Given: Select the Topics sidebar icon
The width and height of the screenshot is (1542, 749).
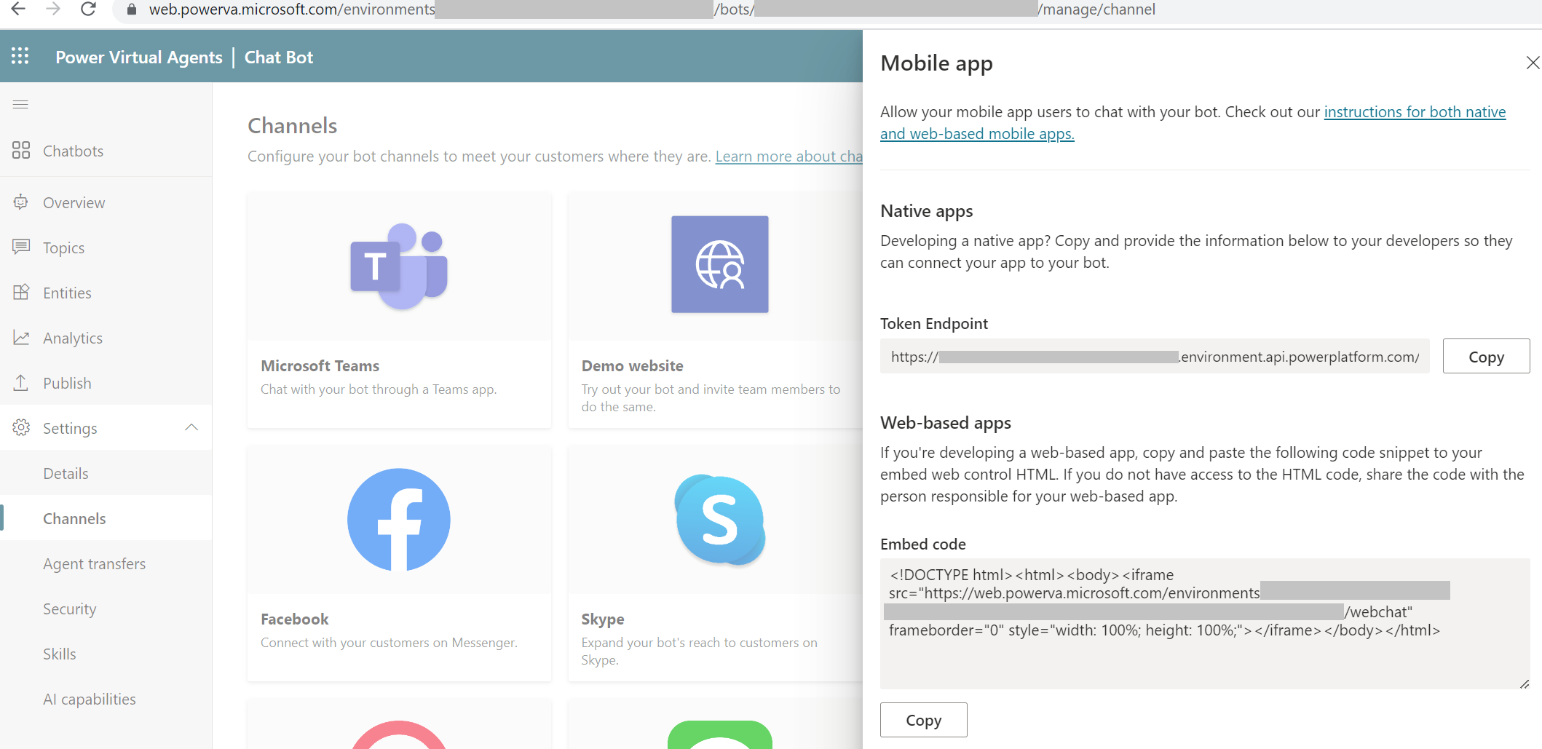Looking at the screenshot, I should click(21, 247).
